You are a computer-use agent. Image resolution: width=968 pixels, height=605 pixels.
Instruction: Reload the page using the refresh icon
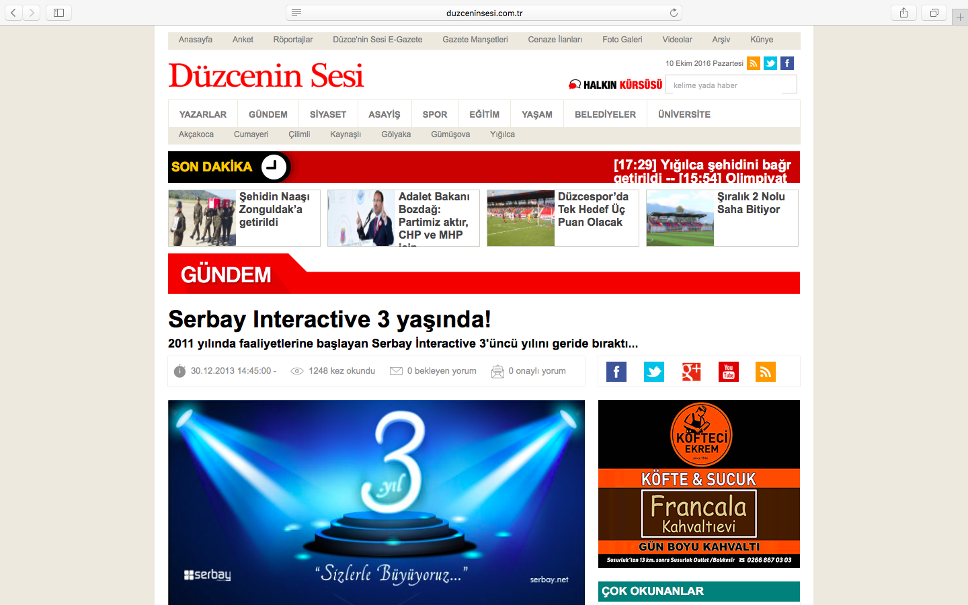point(674,13)
